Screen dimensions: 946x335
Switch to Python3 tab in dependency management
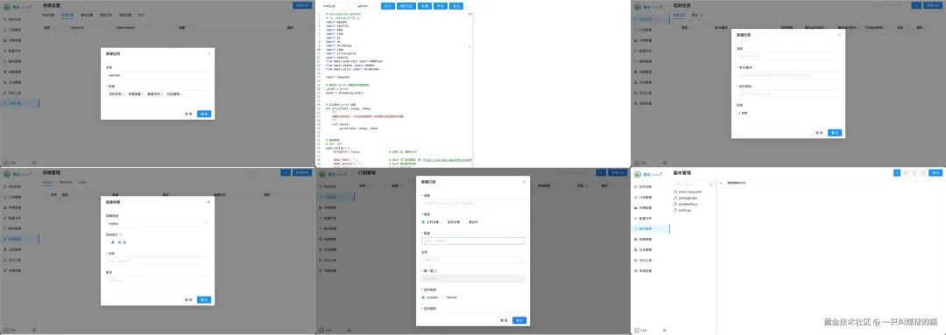[x=65, y=181]
